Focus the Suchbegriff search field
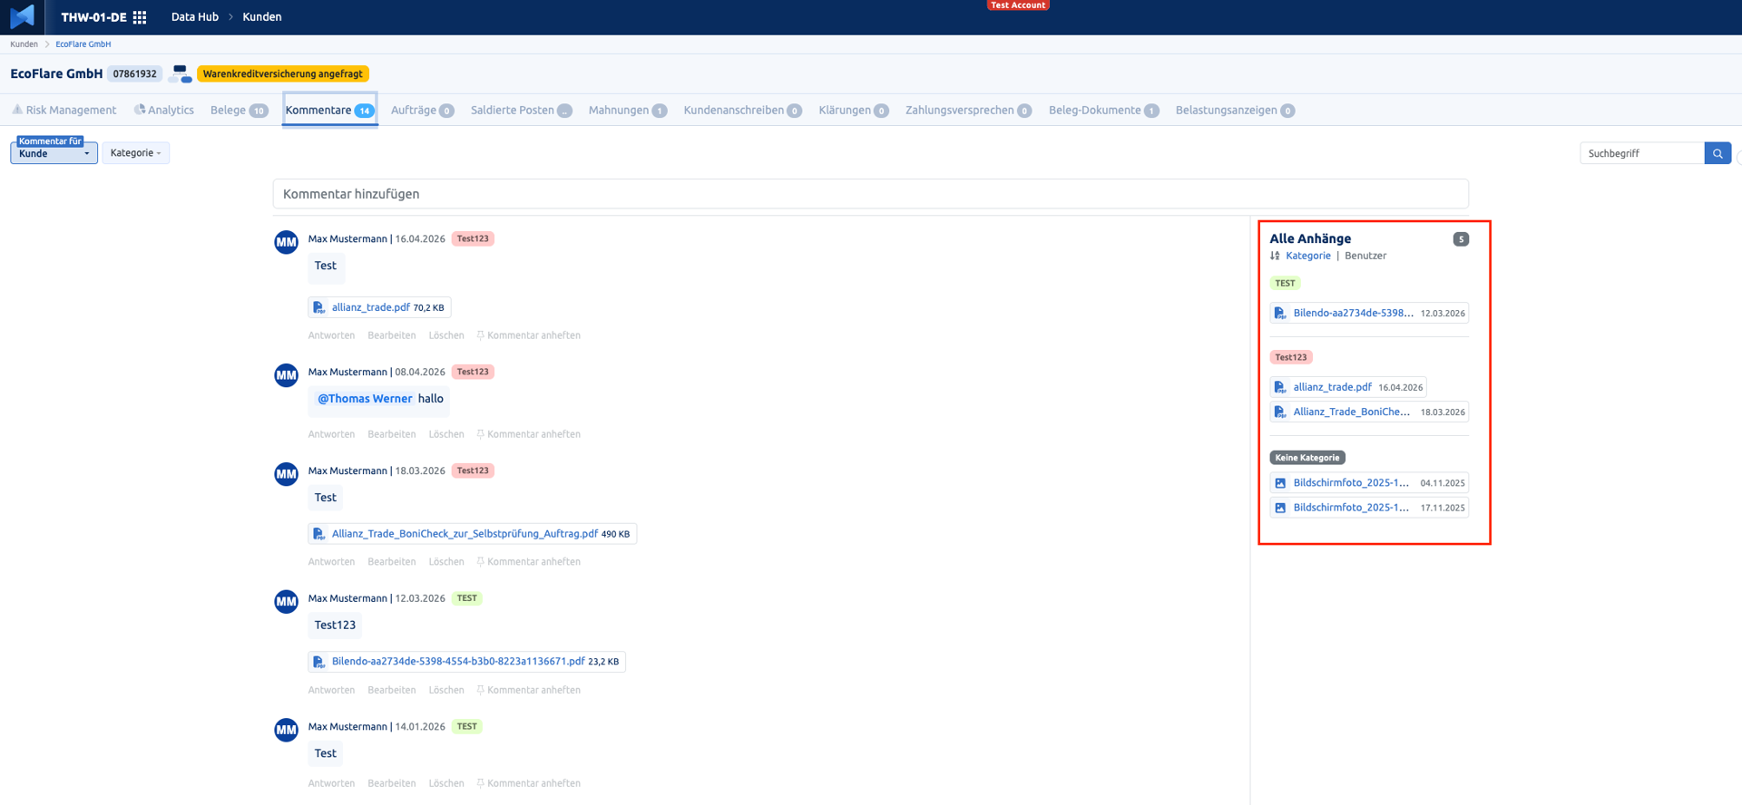The image size is (1742, 805). pos(1642,153)
